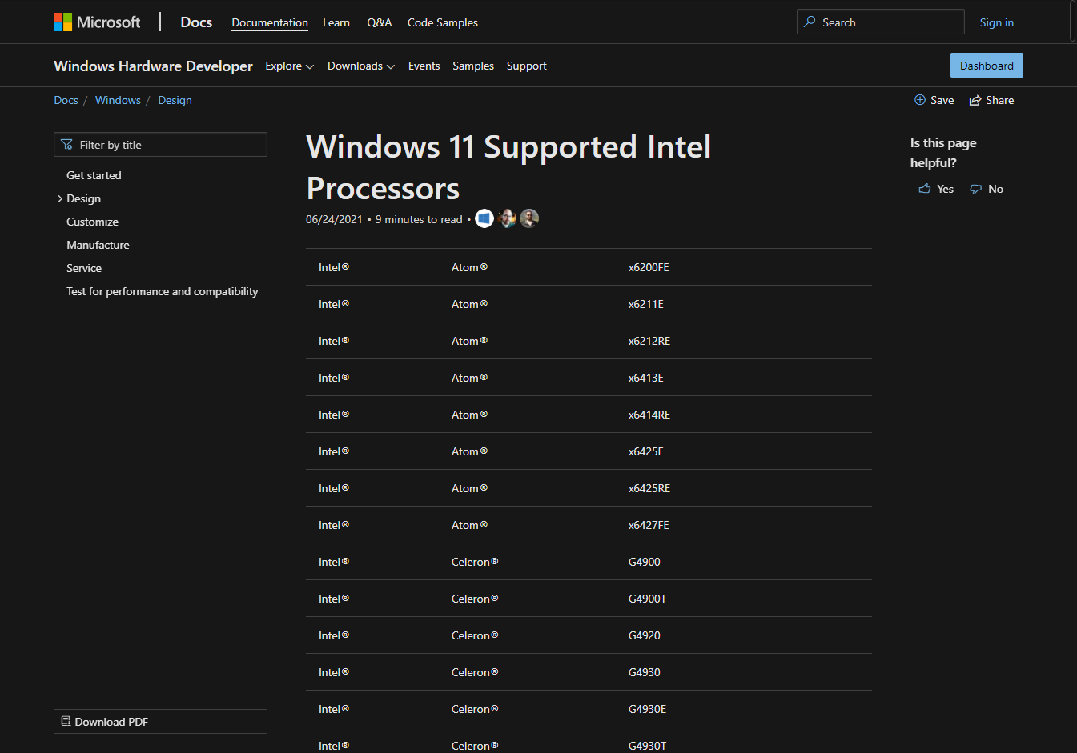The width and height of the screenshot is (1077, 753).
Task: Select Test for performance and compatibility
Action: (x=163, y=291)
